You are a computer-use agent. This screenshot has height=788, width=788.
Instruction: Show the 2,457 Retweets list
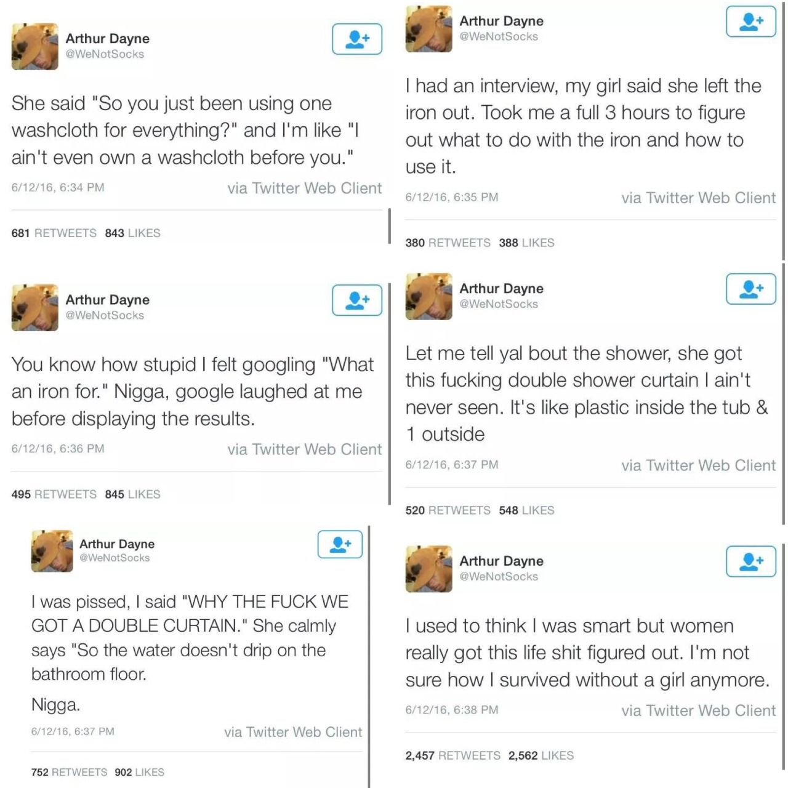point(452,755)
